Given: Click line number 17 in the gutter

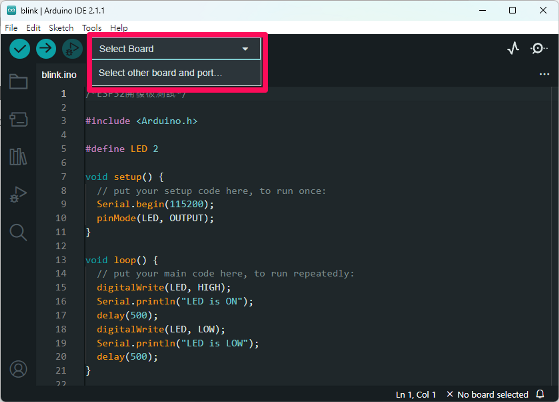Looking at the screenshot, I should coord(61,315).
